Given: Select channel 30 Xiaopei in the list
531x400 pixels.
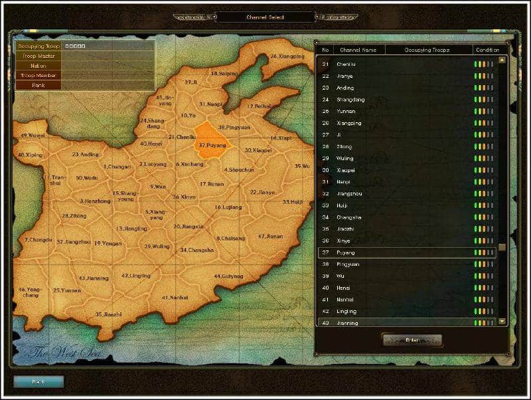Looking at the screenshot, I should (407, 170).
